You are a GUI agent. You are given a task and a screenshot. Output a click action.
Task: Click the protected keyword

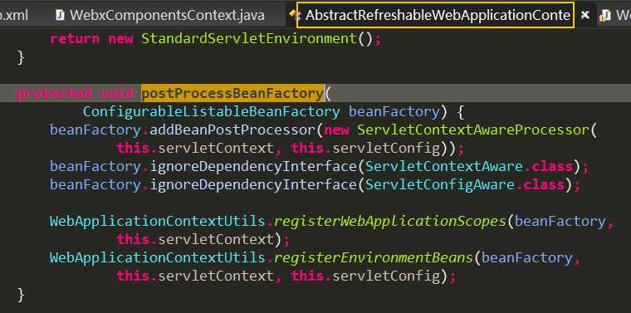[54, 94]
